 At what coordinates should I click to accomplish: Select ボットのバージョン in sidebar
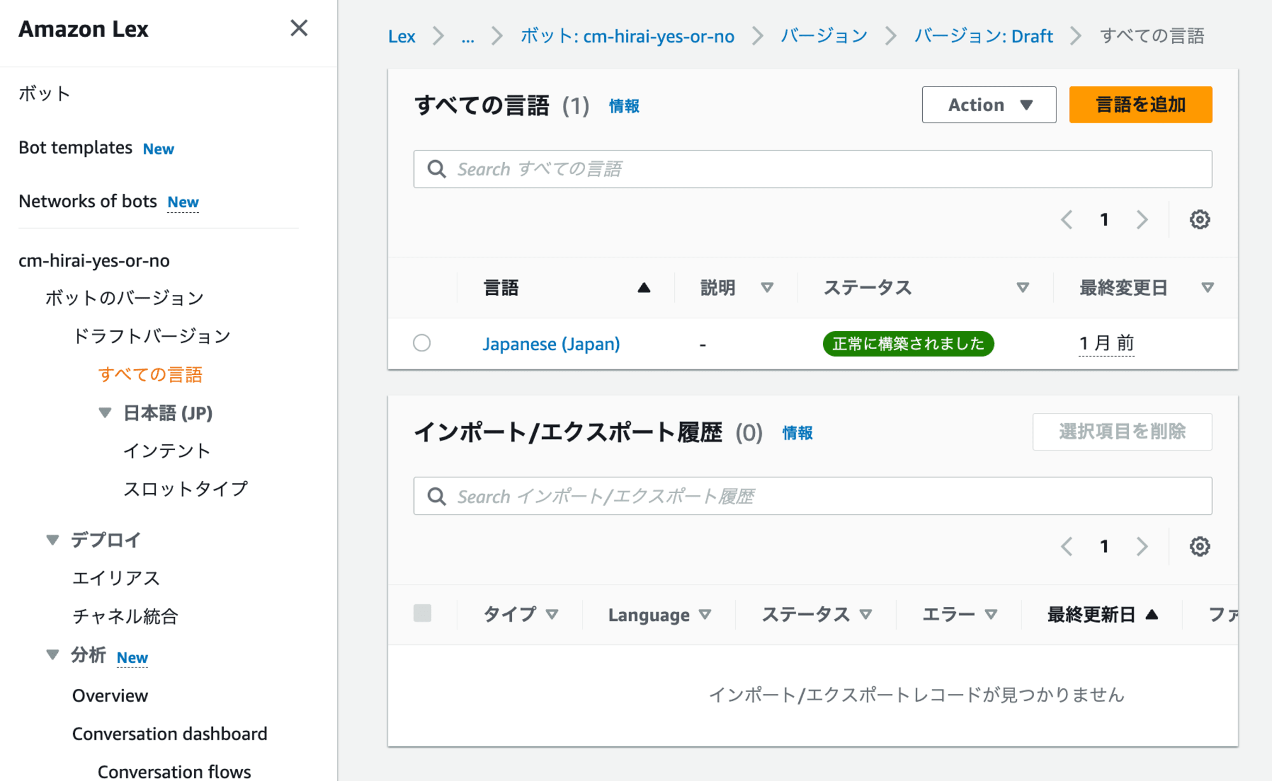pos(125,298)
